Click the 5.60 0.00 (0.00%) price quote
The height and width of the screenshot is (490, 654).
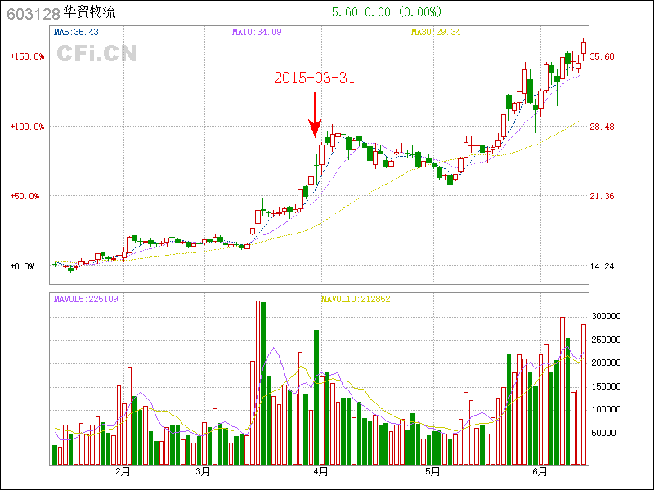(x=387, y=12)
